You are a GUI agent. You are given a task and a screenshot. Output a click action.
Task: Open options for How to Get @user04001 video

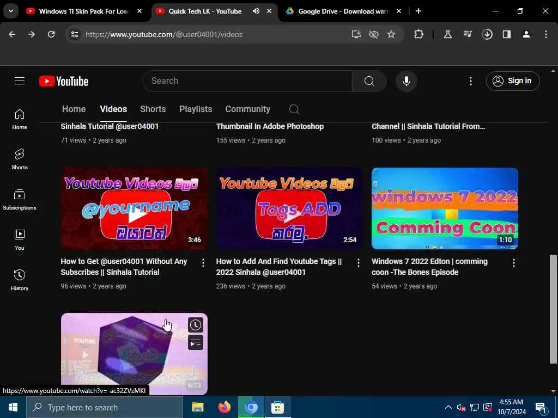203,263
